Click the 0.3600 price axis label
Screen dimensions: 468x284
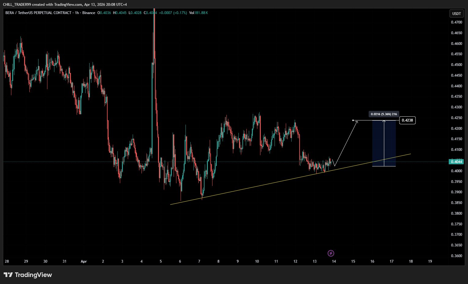(x=456, y=256)
